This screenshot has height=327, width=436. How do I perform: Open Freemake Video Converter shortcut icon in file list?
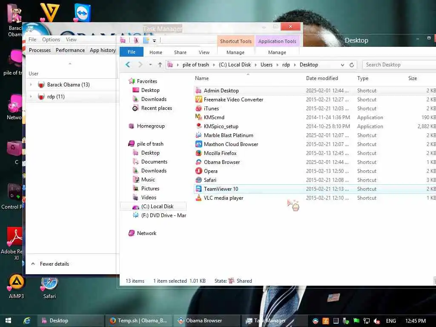(x=198, y=100)
